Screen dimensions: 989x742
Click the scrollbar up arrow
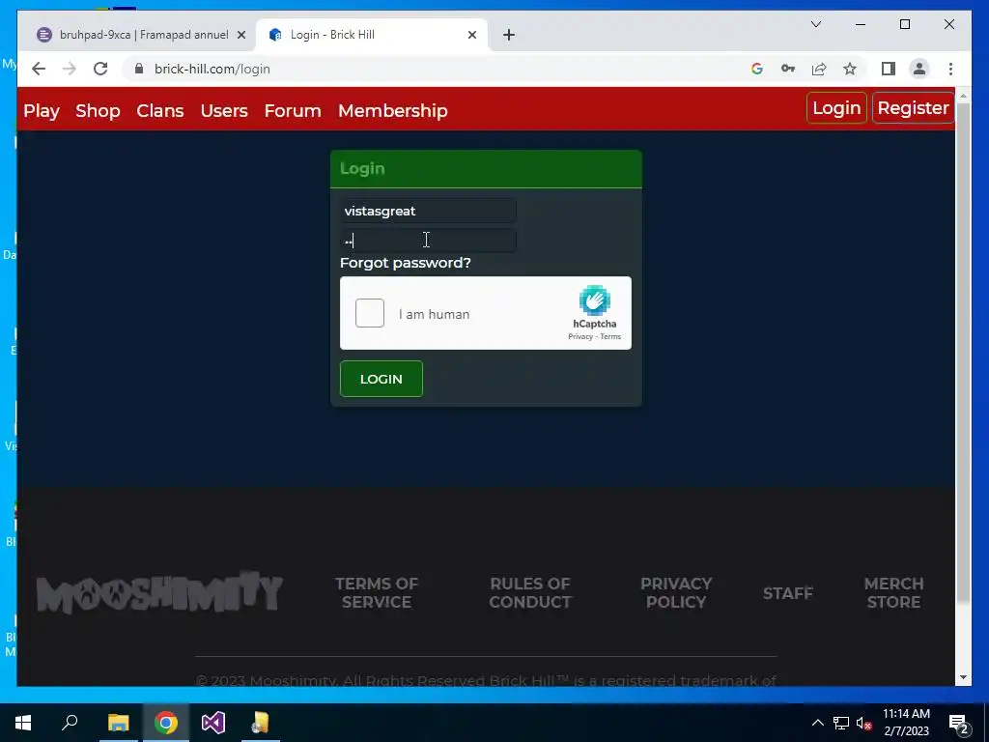[963, 96]
